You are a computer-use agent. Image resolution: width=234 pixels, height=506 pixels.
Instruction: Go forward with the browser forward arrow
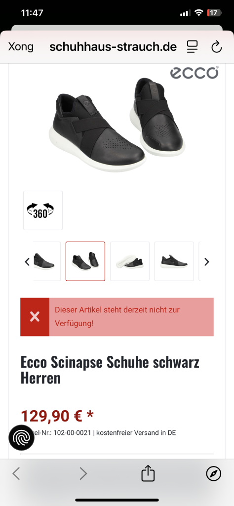[83, 474]
